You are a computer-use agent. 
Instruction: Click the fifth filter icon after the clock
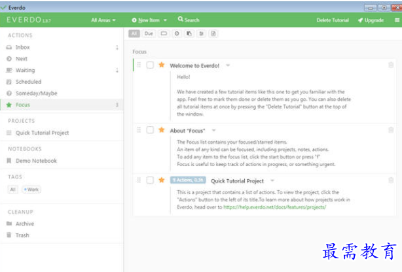point(189,33)
